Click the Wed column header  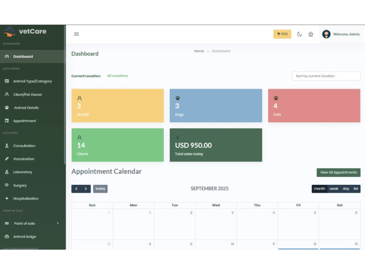(216, 205)
